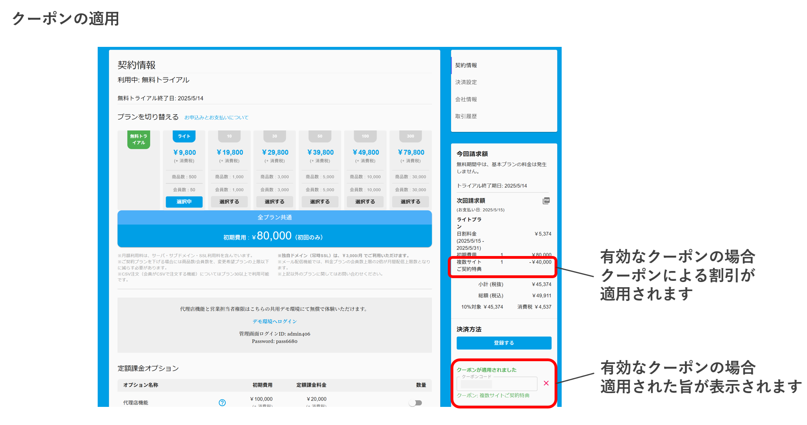Click the 無料トライアル plan badge
The height and width of the screenshot is (425, 807).
[139, 139]
